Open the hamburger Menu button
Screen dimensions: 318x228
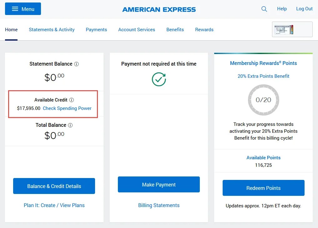(23, 9)
